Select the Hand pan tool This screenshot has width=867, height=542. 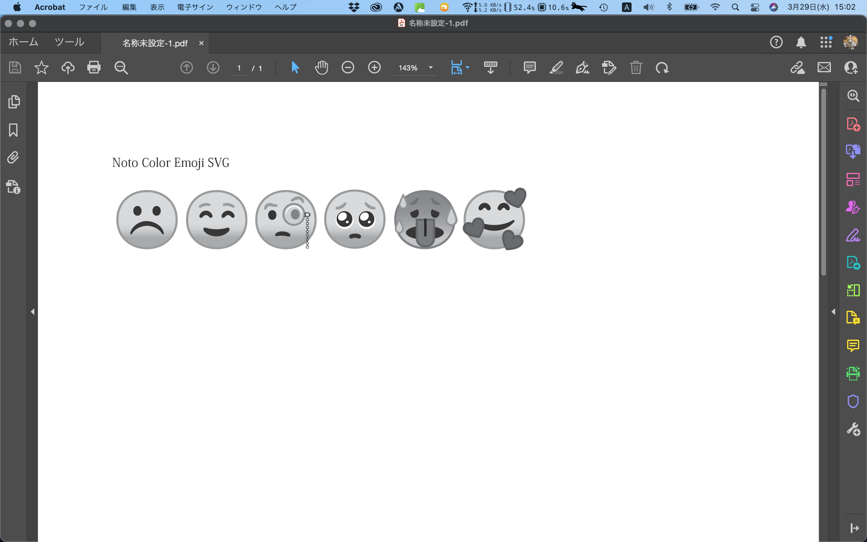[322, 67]
